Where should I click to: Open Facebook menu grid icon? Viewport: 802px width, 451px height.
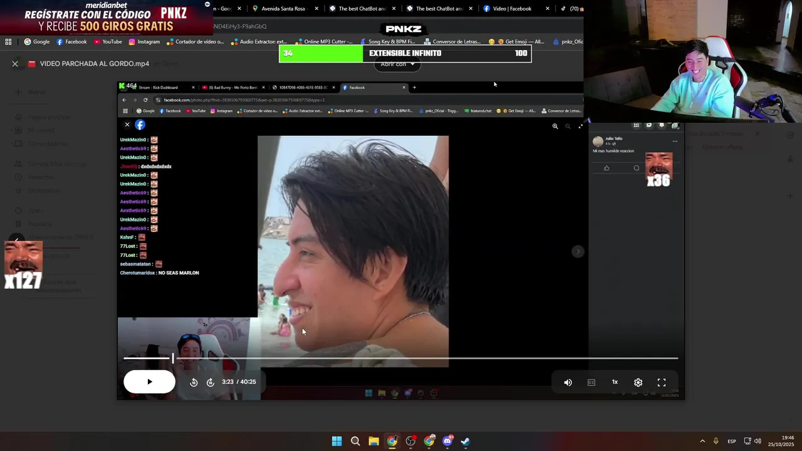(636, 125)
